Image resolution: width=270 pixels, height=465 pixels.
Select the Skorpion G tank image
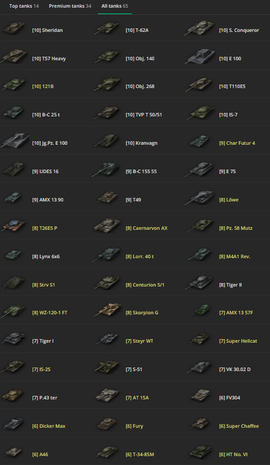108,311
